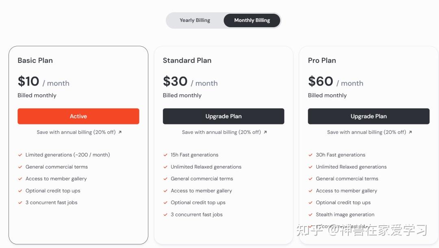Click checkmark next to 15h Fast generations

(165, 155)
